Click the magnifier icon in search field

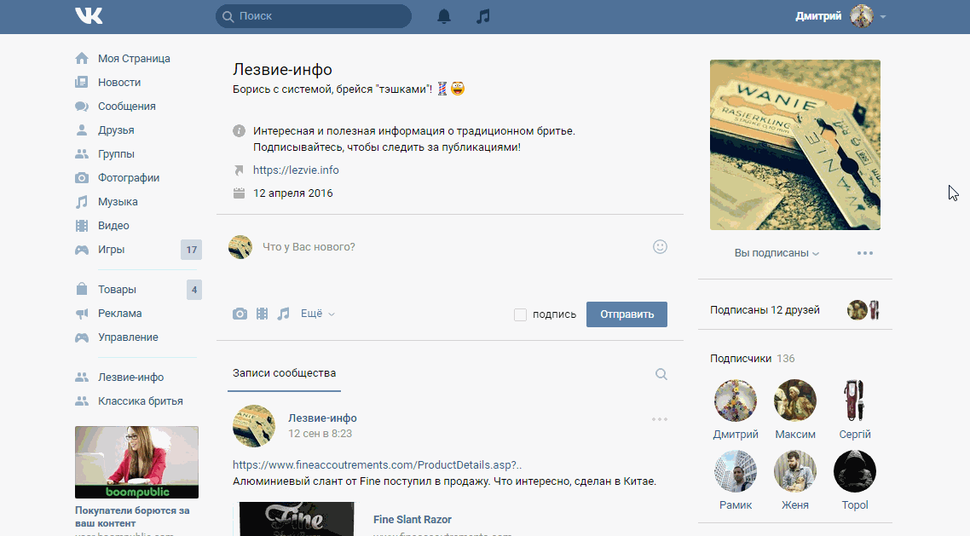(228, 17)
